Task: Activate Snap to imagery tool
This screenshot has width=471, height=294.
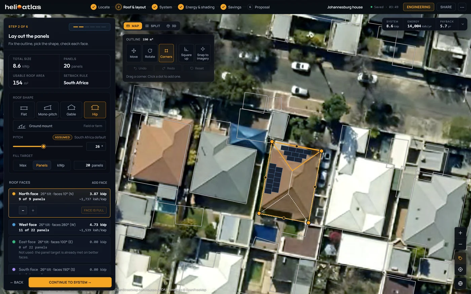Action: click(203, 53)
